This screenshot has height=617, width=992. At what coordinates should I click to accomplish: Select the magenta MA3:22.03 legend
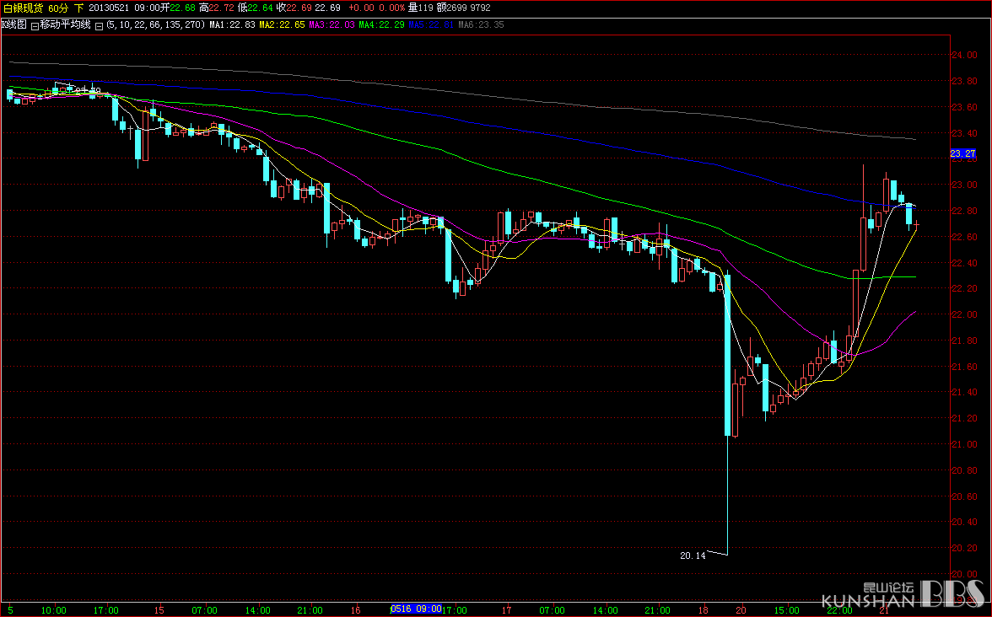(x=332, y=24)
